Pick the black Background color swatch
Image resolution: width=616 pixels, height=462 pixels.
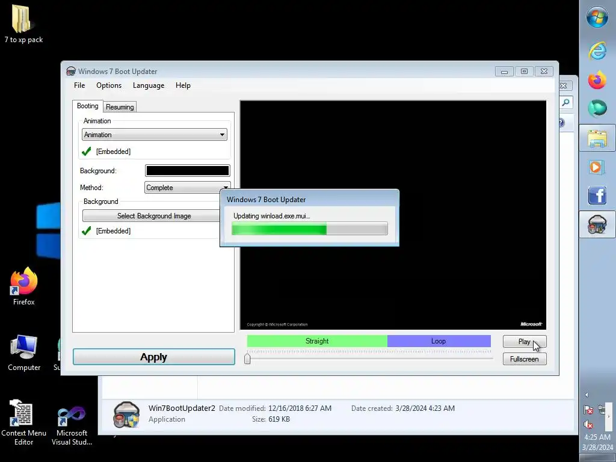188,170
